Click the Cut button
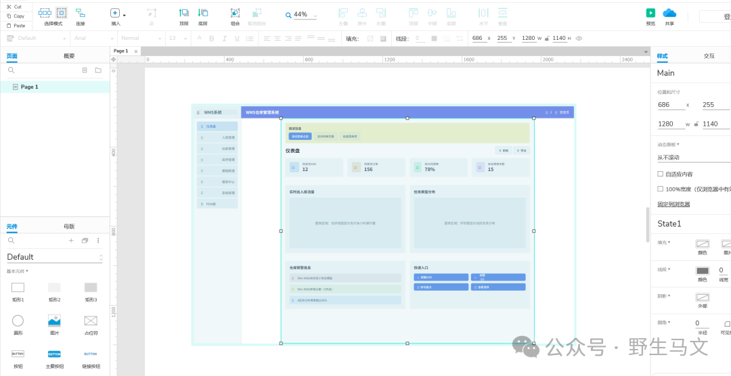This screenshot has height=376, width=731. [14, 7]
